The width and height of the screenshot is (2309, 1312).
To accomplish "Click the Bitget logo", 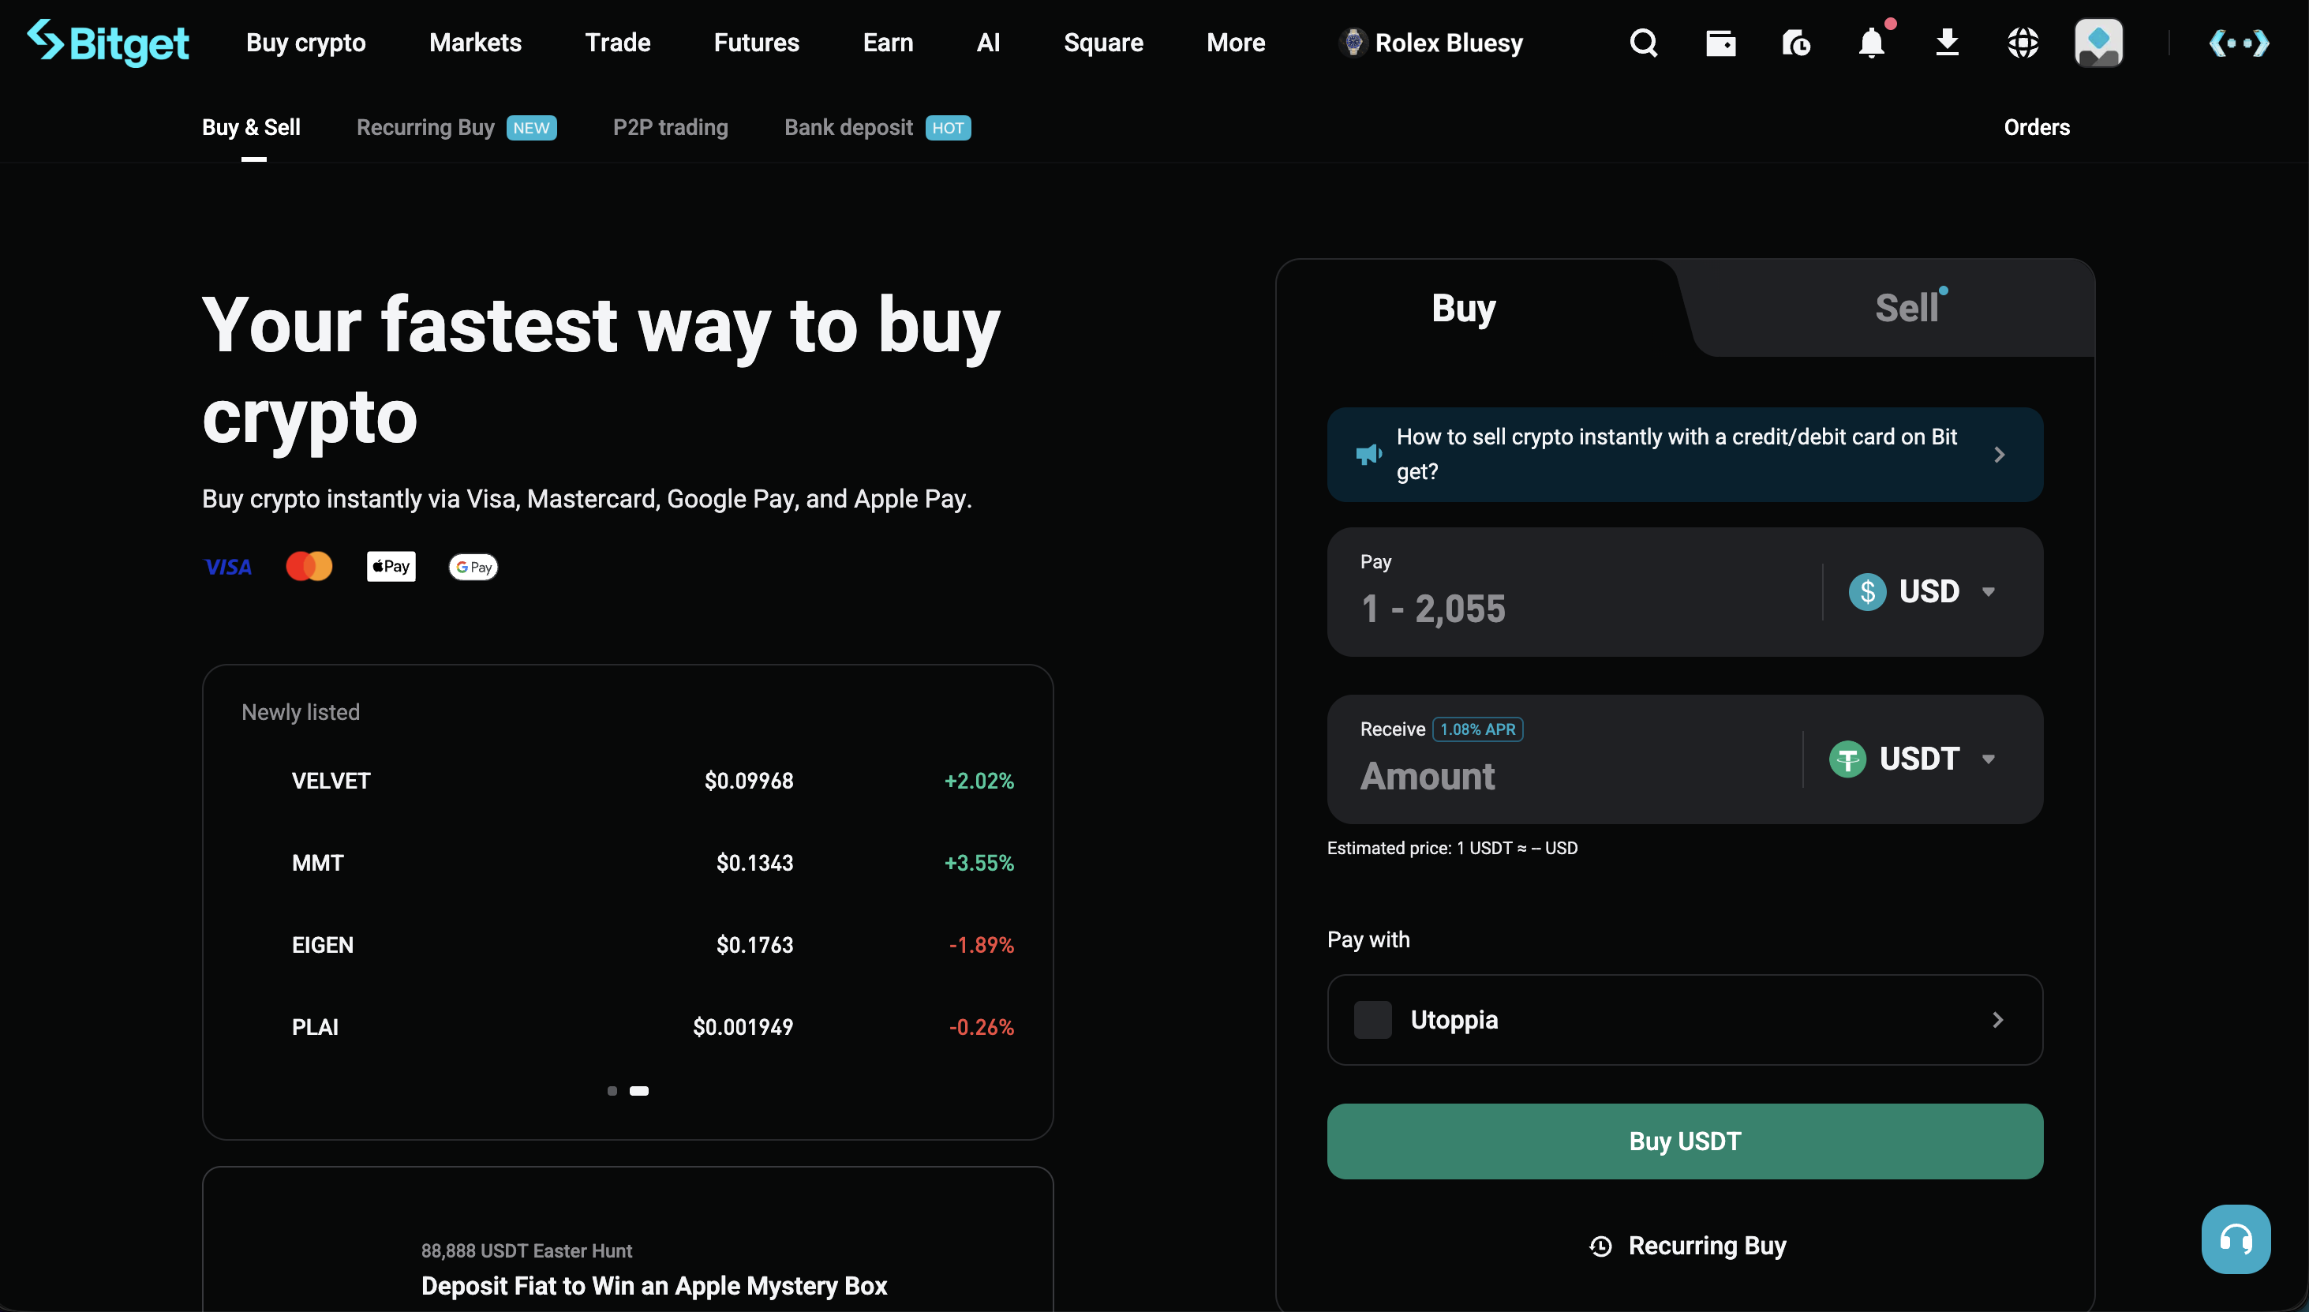I will tap(108, 43).
